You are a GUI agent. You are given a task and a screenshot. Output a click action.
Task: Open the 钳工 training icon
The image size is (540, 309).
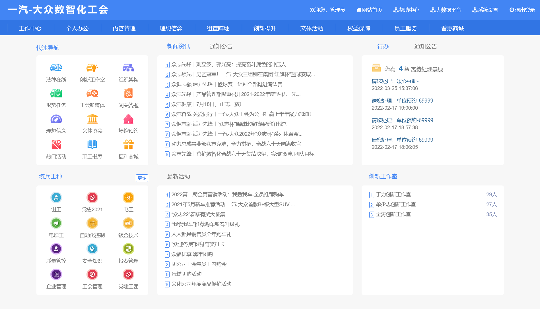click(x=56, y=198)
